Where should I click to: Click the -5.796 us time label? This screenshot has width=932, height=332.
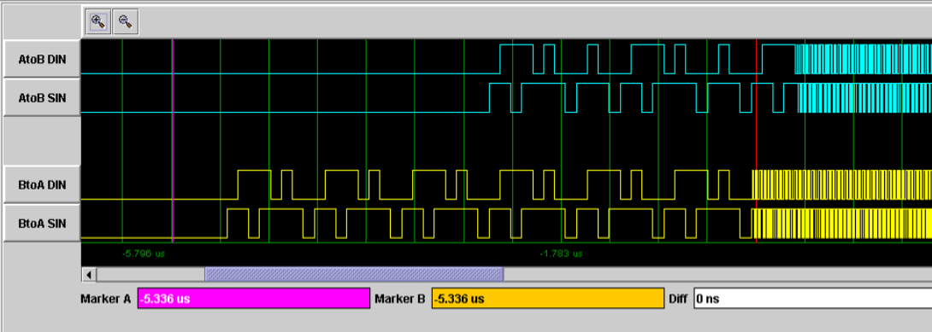point(144,253)
